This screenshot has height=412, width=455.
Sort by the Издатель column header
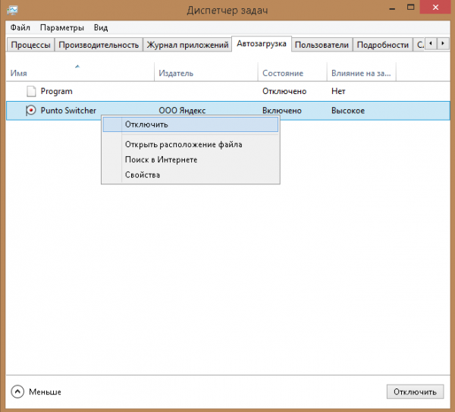[206, 71]
